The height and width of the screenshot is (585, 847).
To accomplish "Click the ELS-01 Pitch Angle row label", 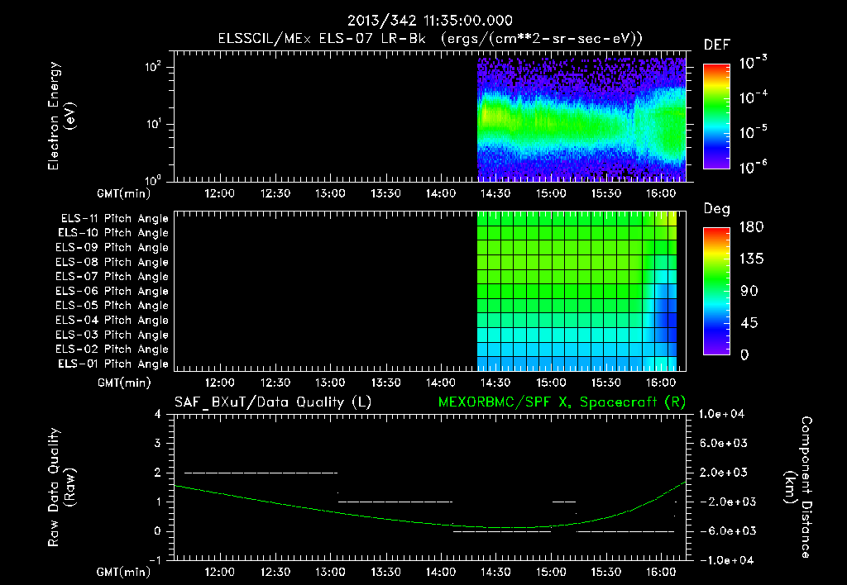I will coord(113,364).
